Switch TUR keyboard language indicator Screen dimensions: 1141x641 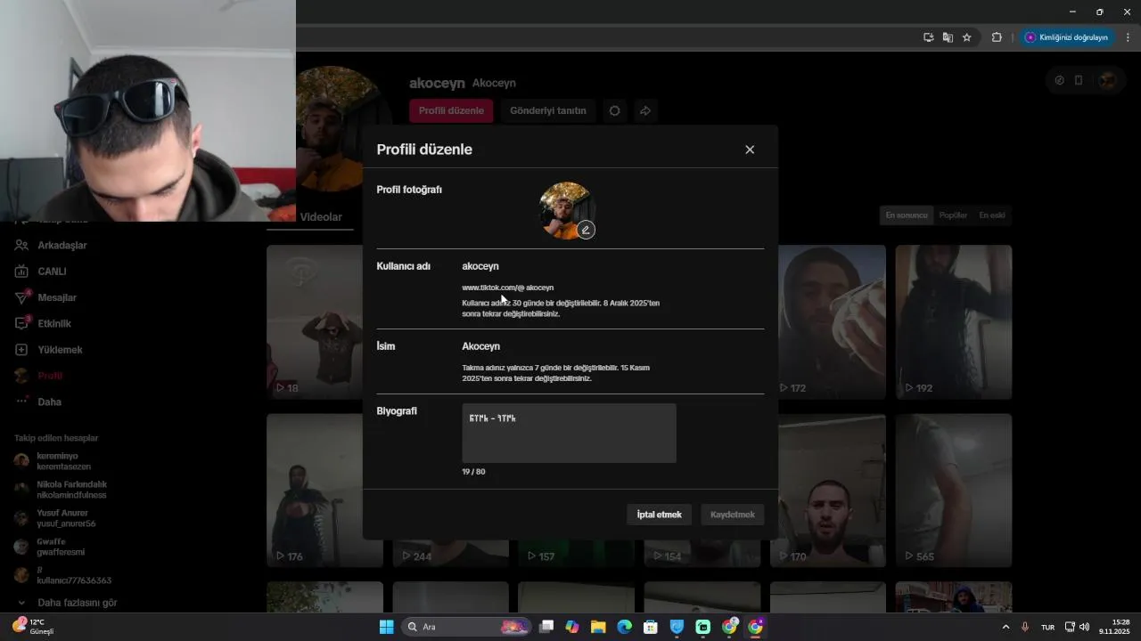1048,627
